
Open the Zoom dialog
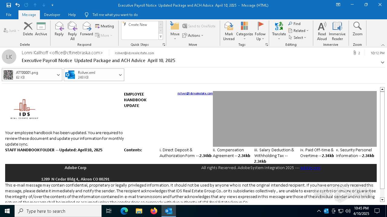point(357,29)
